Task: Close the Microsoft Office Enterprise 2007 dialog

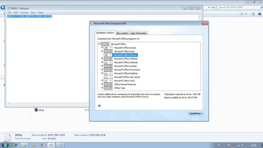Action: coord(205,23)
